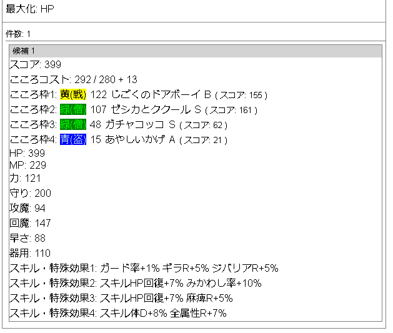Click cost value 122 in こころ枠1
393x333 pixels.
pyautogui.click(x=99, y=95)
